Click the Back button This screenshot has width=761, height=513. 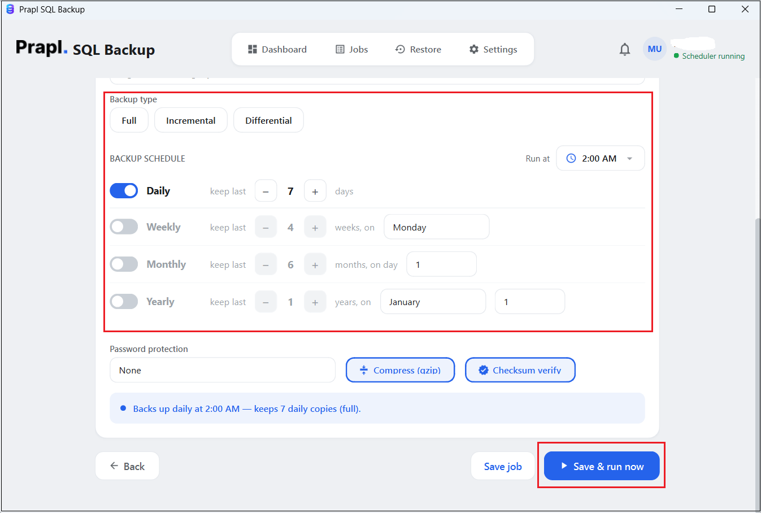[127, 466]
